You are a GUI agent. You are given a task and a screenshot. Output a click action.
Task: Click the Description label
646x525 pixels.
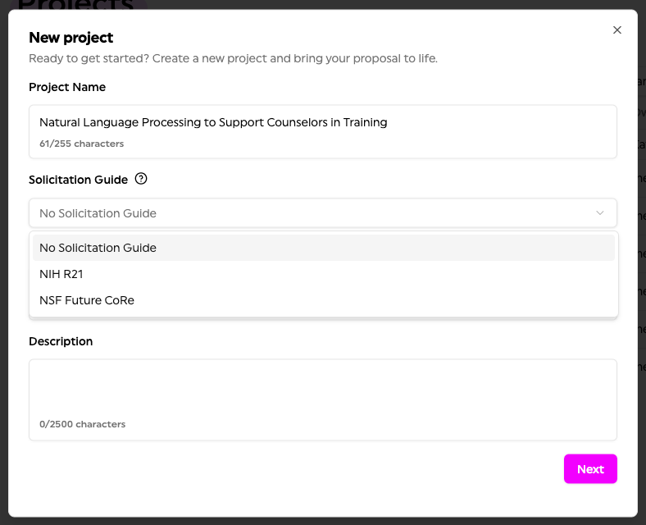click(x=61, y=341)
